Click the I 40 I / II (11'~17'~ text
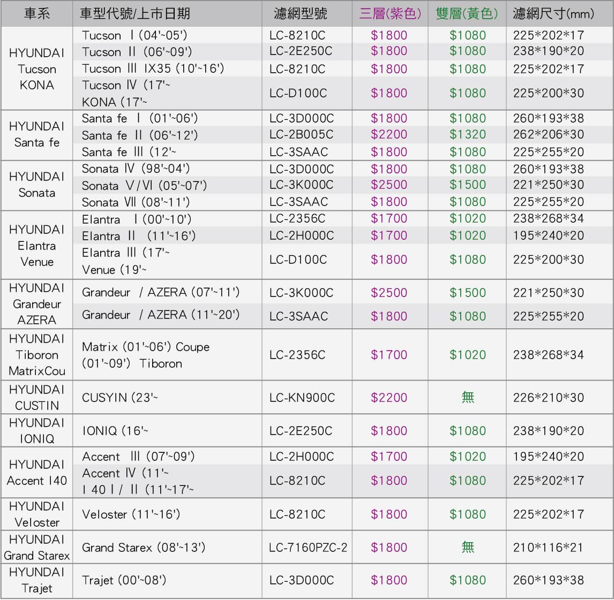The width and height of the screenshot is (614, 600). 138,489
